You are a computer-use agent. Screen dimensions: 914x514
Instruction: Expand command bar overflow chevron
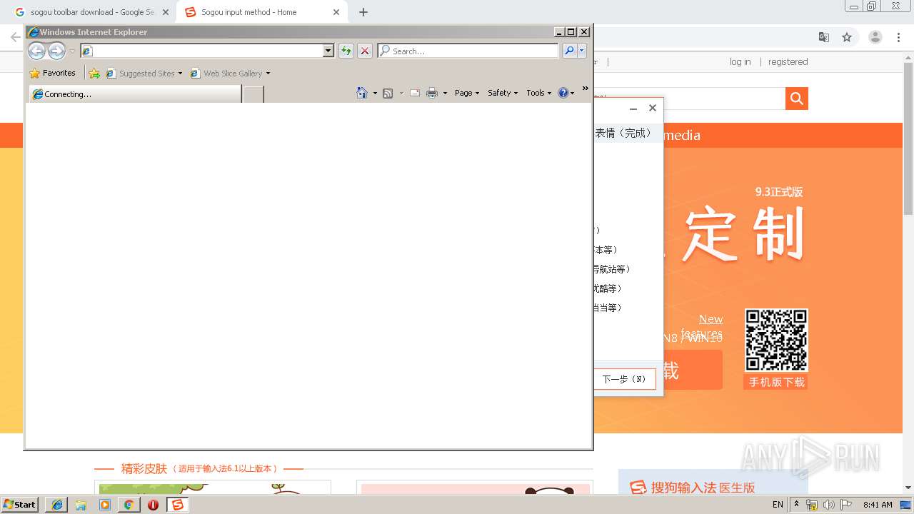tap(586, 89)
